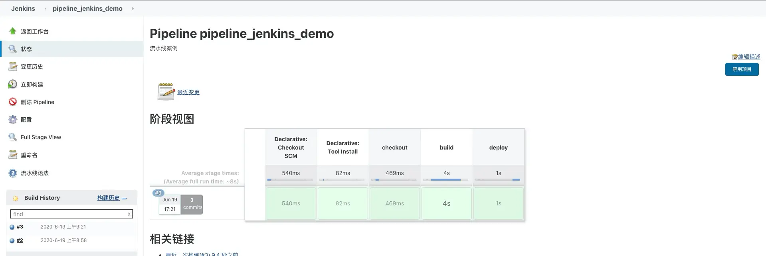Start a build via 立即构建
The width and height of the screenshot is (766, 256).
click(x=32, y=85)
